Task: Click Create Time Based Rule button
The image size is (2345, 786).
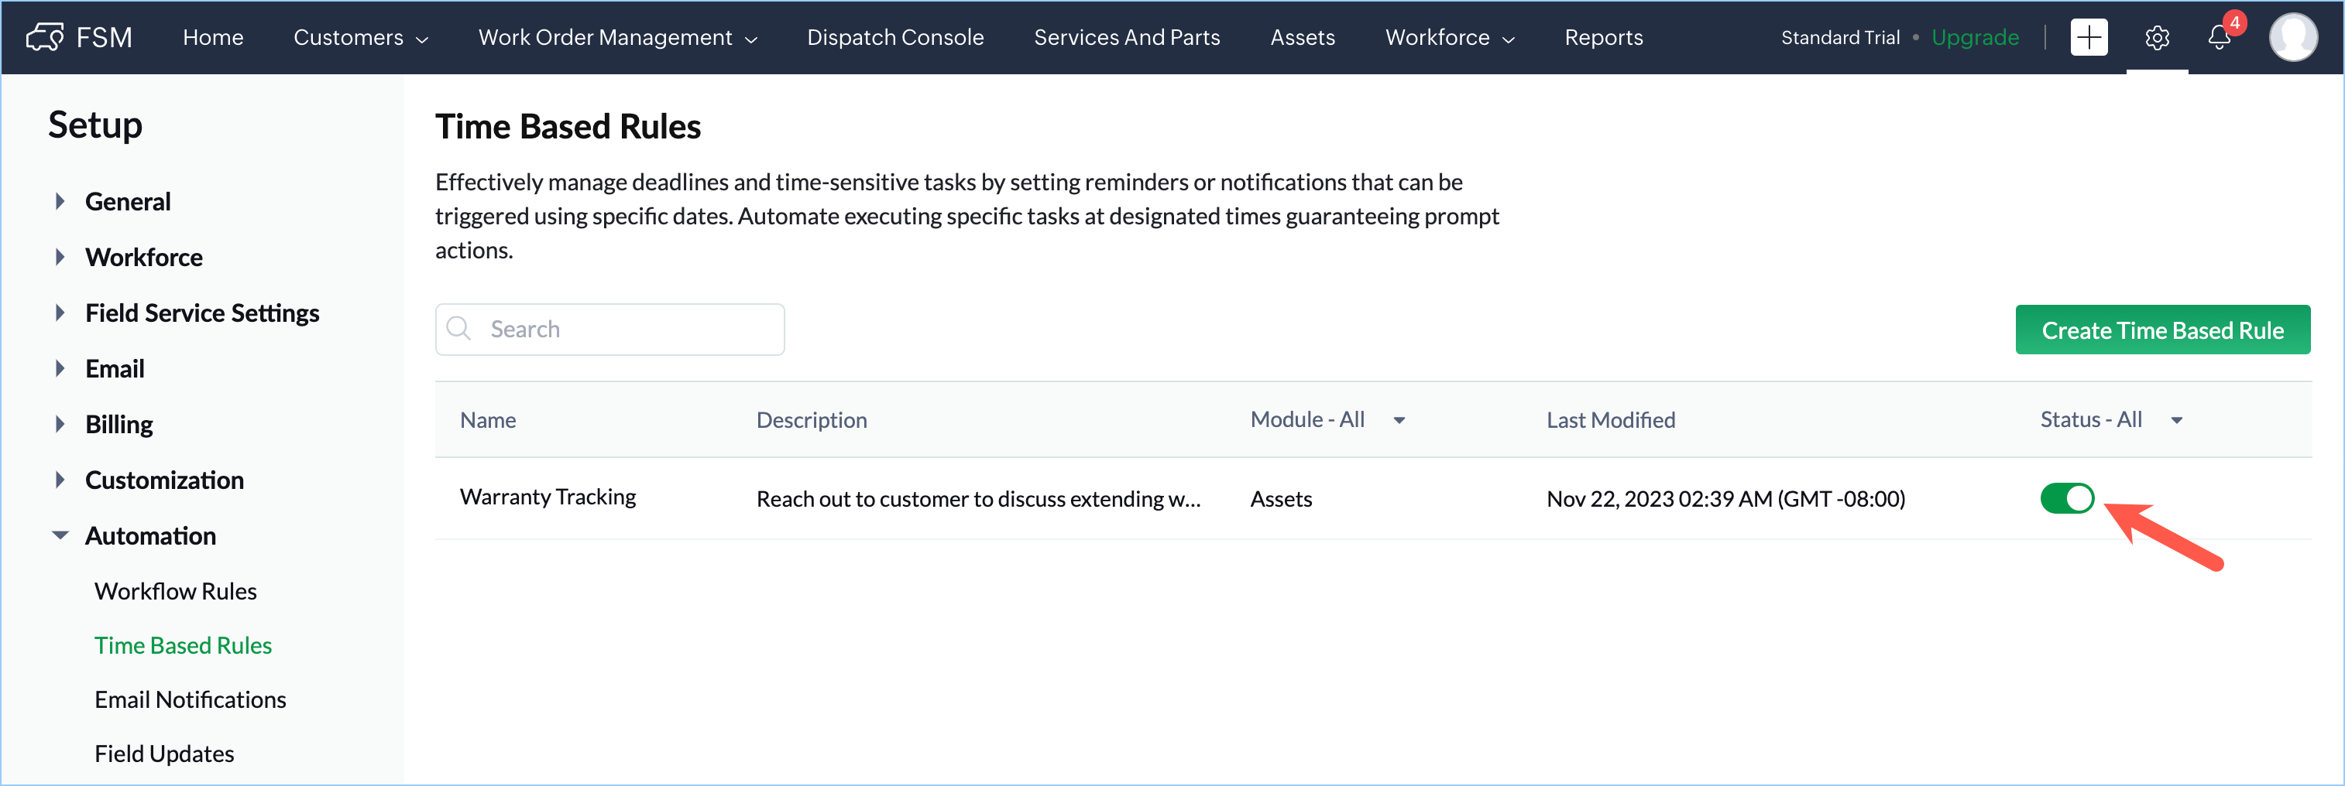Action: point(2162,330)
